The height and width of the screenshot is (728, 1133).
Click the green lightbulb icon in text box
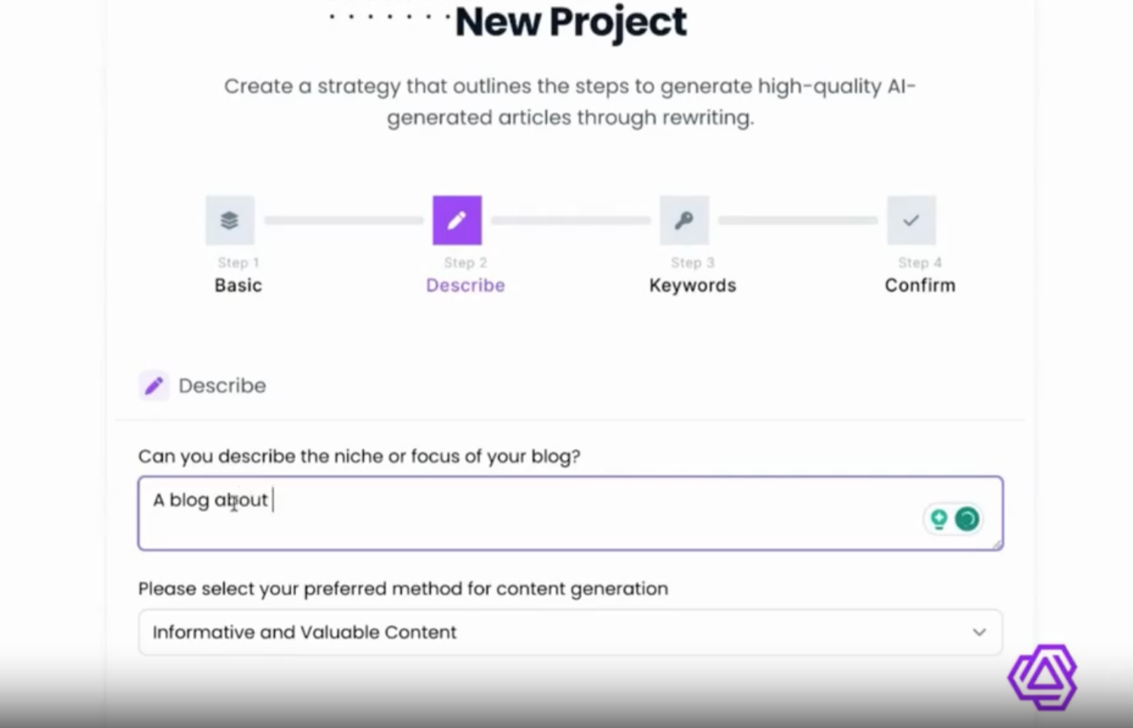coord(939,518)
